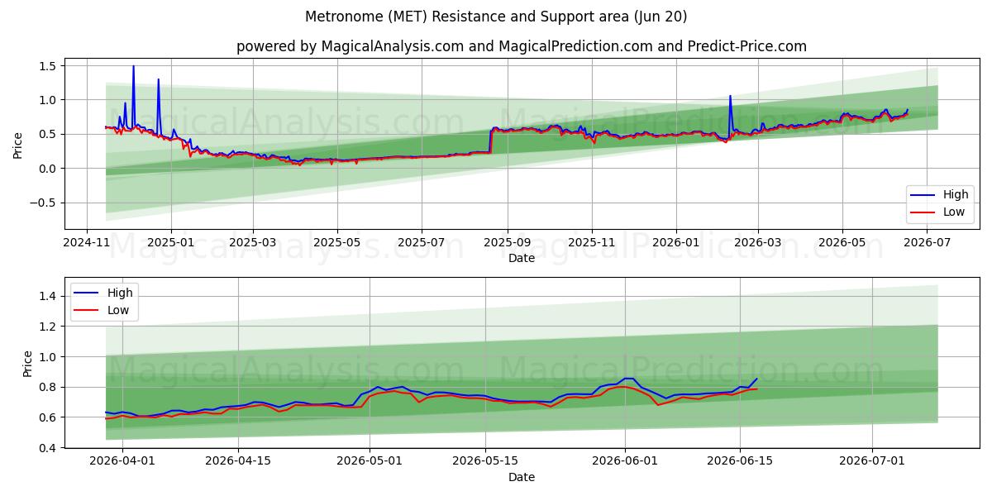Image resolution: width=992 pixels, height=496 pixels.
Task: Click x-axis tick '2026-06-01' on bottom chart
Action: point(625,461)
